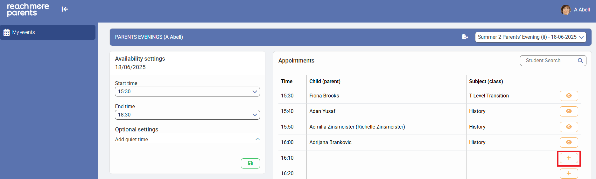Save availability settings with green disk button
Screen dimensions: 596x179
(x=250, y=163)
